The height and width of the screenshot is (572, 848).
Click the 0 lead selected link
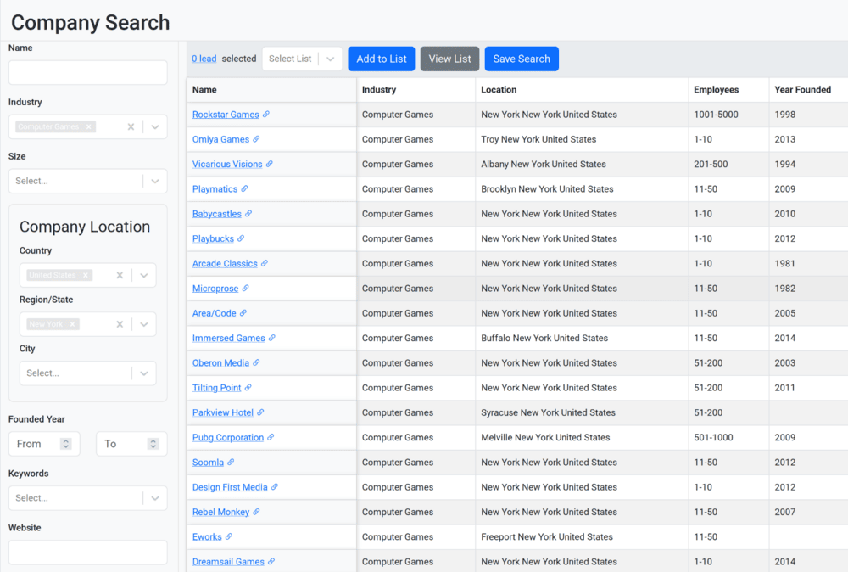204,59
